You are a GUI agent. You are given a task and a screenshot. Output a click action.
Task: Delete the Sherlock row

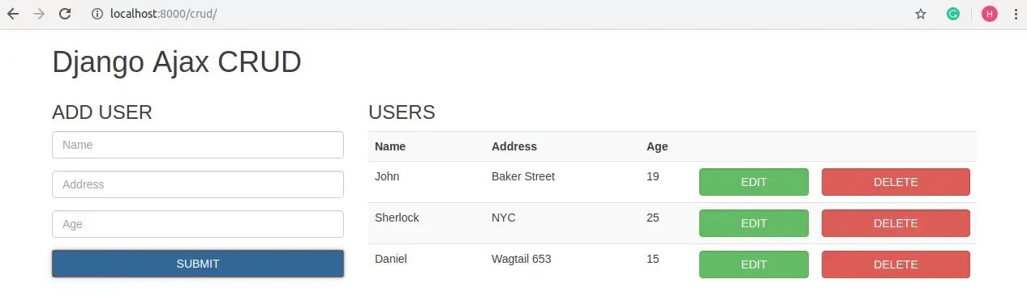pyautogui.click(x=896, y=223)
